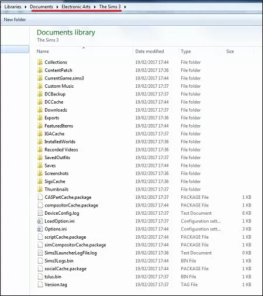Select the FeaturedItems folder icon
Viewport: 263px width, 296px height.
40,126
